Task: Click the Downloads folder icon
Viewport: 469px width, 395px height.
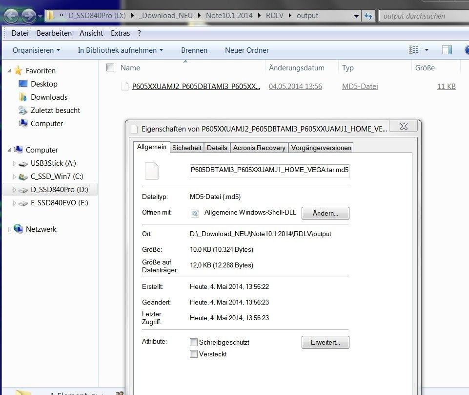Action: [23, 97]
